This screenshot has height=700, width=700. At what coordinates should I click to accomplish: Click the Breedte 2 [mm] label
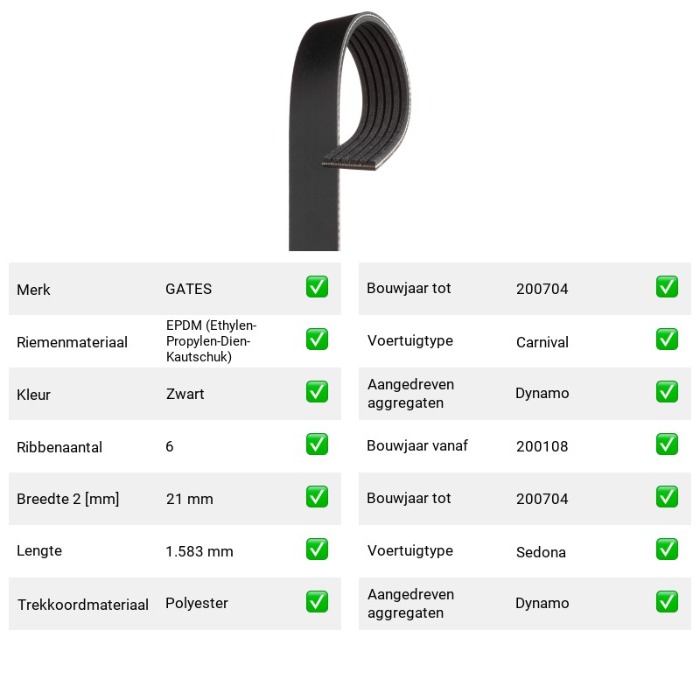coord(68,499)
